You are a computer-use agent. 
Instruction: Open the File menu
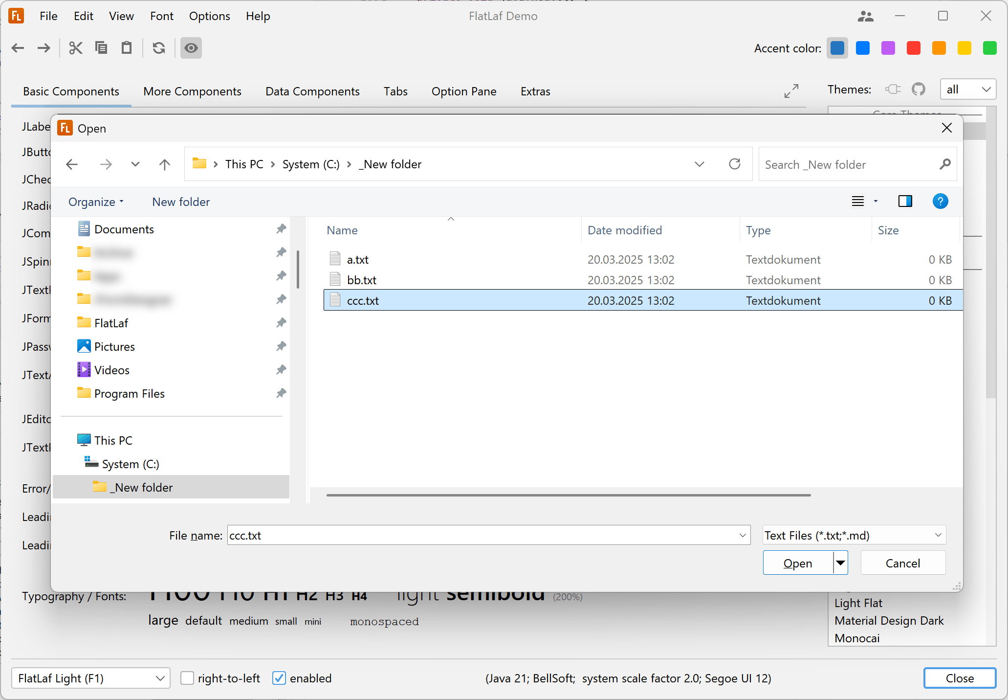[x=48, y=16]
